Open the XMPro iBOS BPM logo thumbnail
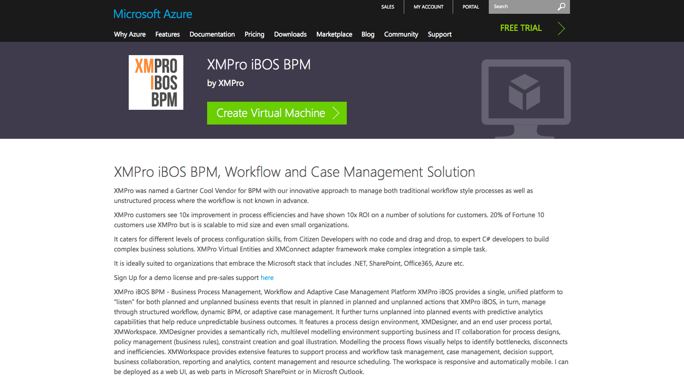 point(156,82)
